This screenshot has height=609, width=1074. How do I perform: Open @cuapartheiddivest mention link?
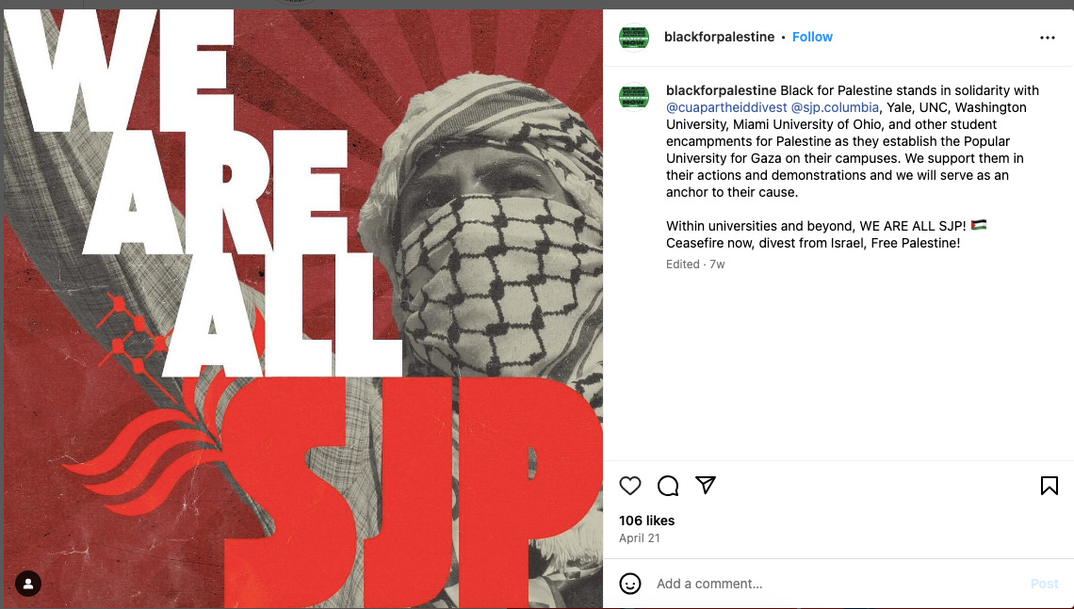tap(726, 107)
